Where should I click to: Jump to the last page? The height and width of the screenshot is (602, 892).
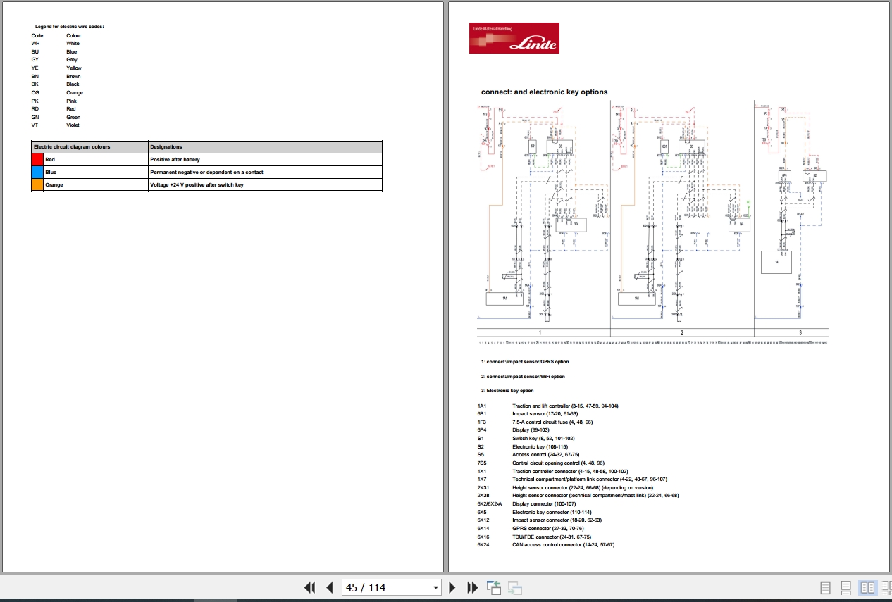tap(473, 587)
